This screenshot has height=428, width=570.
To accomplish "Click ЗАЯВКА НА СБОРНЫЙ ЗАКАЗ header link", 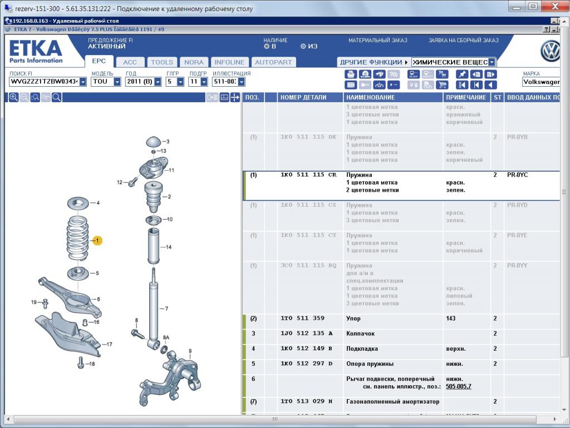I will tap(464, 40).
